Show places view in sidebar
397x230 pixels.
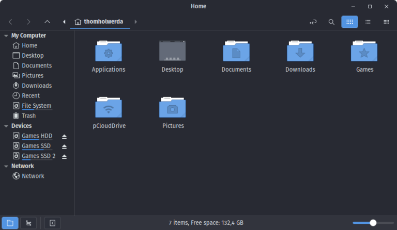[10, 223]
